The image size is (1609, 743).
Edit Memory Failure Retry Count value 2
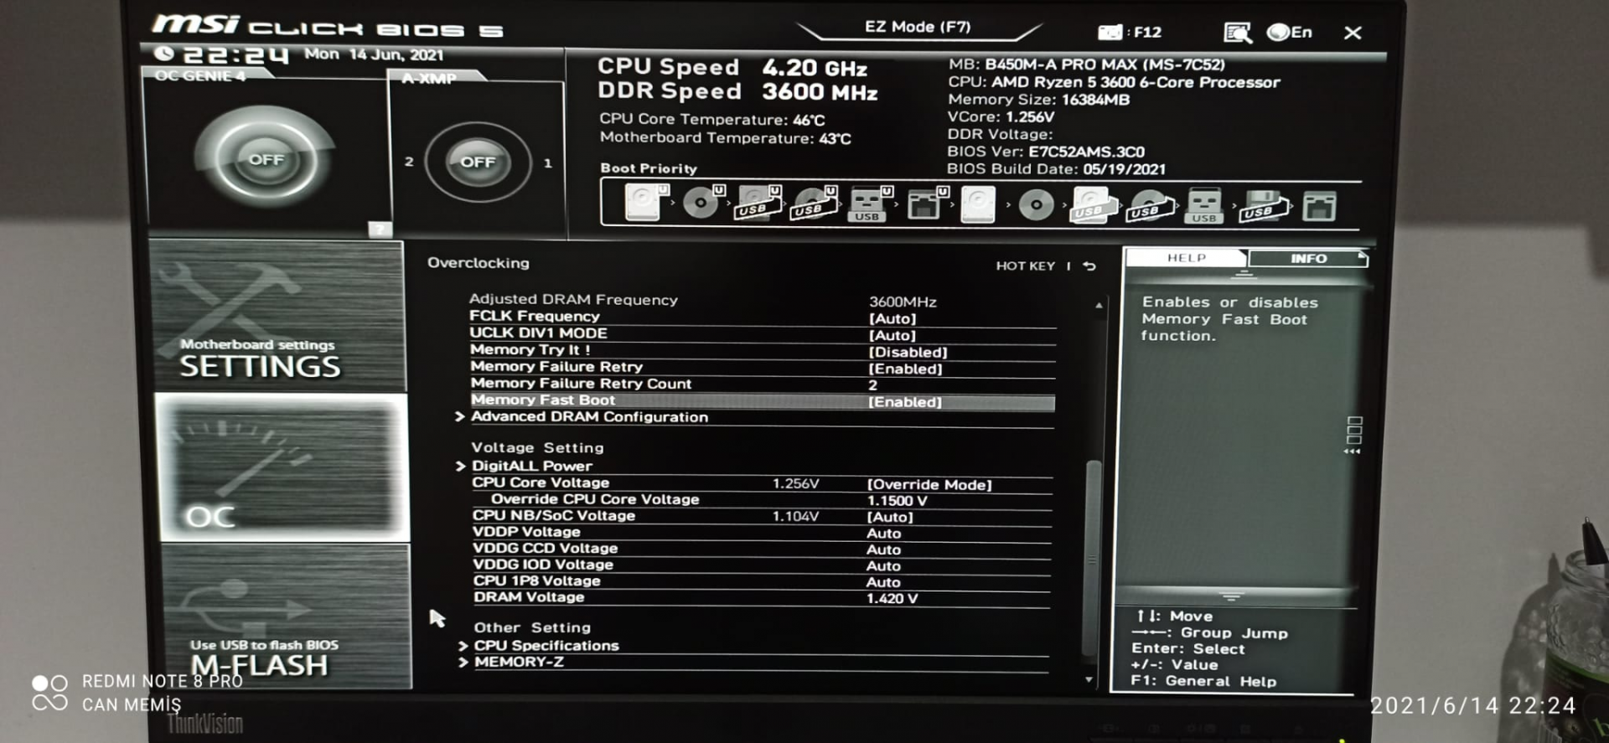872,385
